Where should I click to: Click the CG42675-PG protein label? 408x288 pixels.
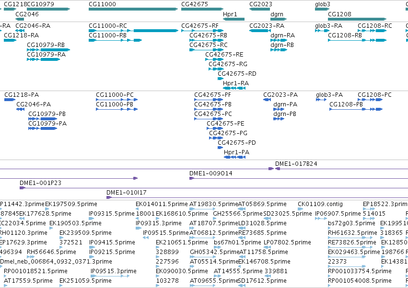point(228,133)
